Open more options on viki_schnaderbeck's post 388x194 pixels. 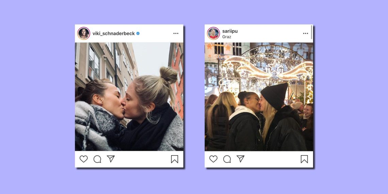pos(176,33)
